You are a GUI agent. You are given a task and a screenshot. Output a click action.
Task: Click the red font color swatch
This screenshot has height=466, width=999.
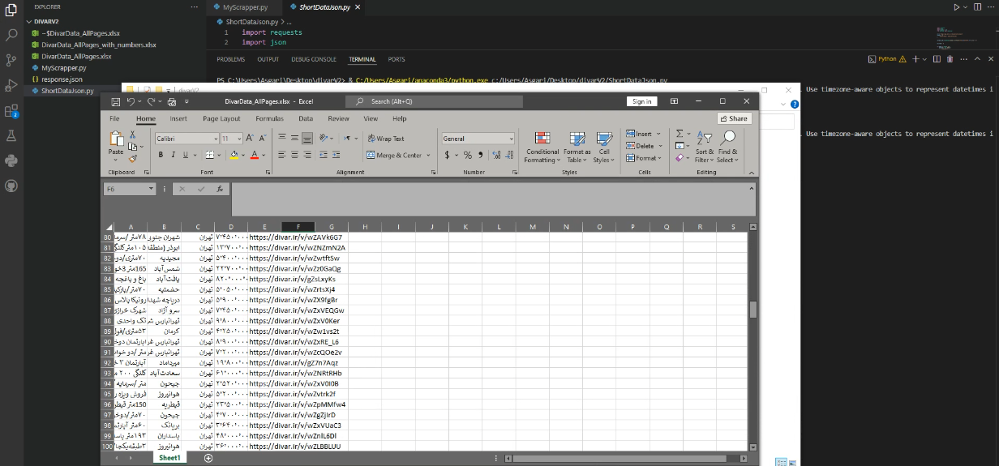coord(254,155)
